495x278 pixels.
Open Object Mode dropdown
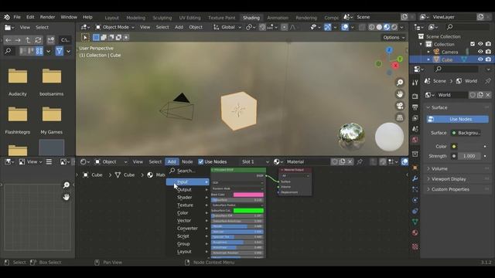pos(115,28)
